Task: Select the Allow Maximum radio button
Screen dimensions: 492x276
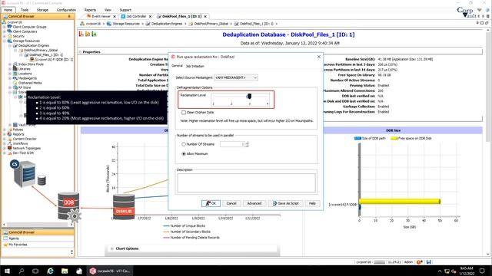Action: [x=184, y=154]
